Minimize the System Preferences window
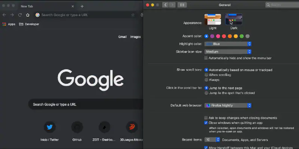 [152, 5]
